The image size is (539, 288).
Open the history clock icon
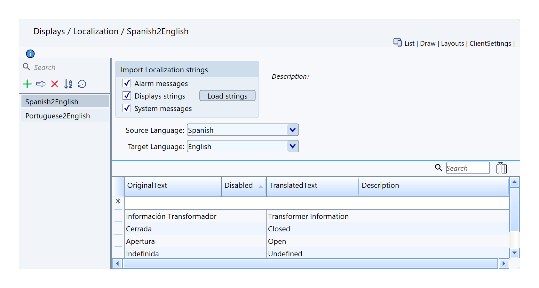point(82,84)
